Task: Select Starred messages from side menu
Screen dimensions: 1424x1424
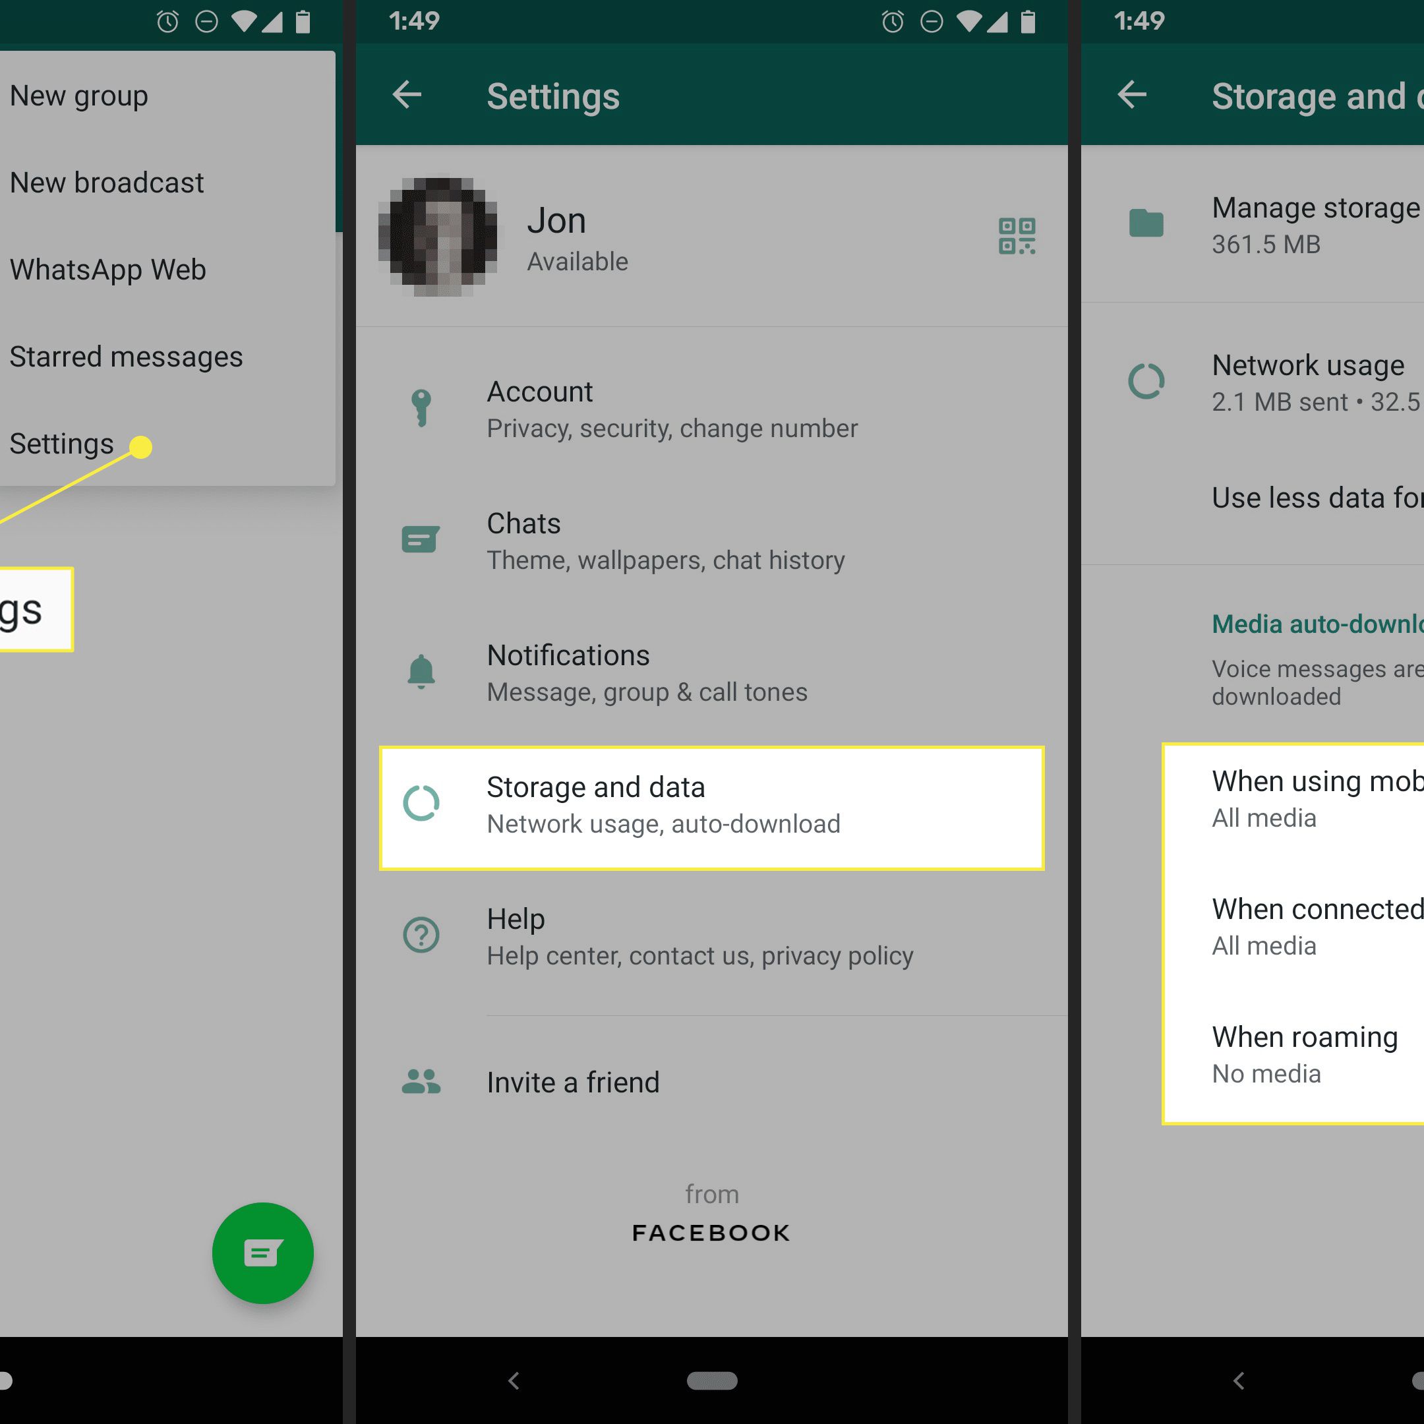Action: click(x=125, y=357)
